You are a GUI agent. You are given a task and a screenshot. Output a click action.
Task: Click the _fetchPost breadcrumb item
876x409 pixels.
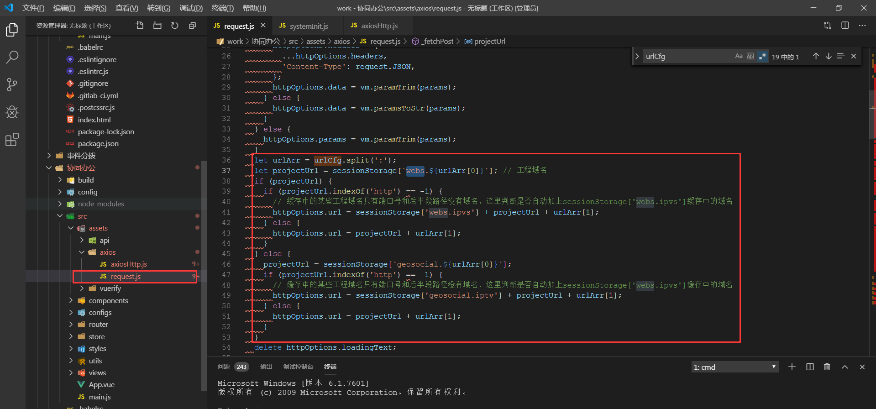tap(437, 42)
